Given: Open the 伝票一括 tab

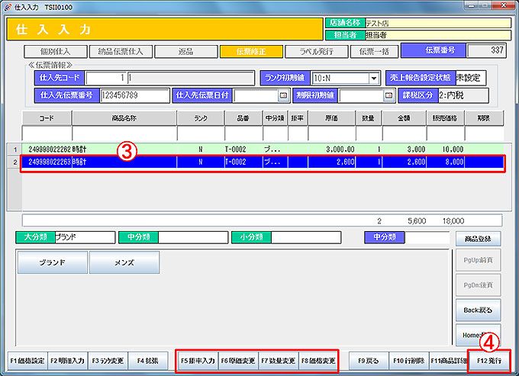Looking at the screenshot, I should point(374,52).
